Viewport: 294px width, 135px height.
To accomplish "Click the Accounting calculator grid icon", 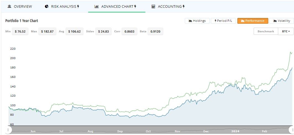I will click(x=153, y=7).
